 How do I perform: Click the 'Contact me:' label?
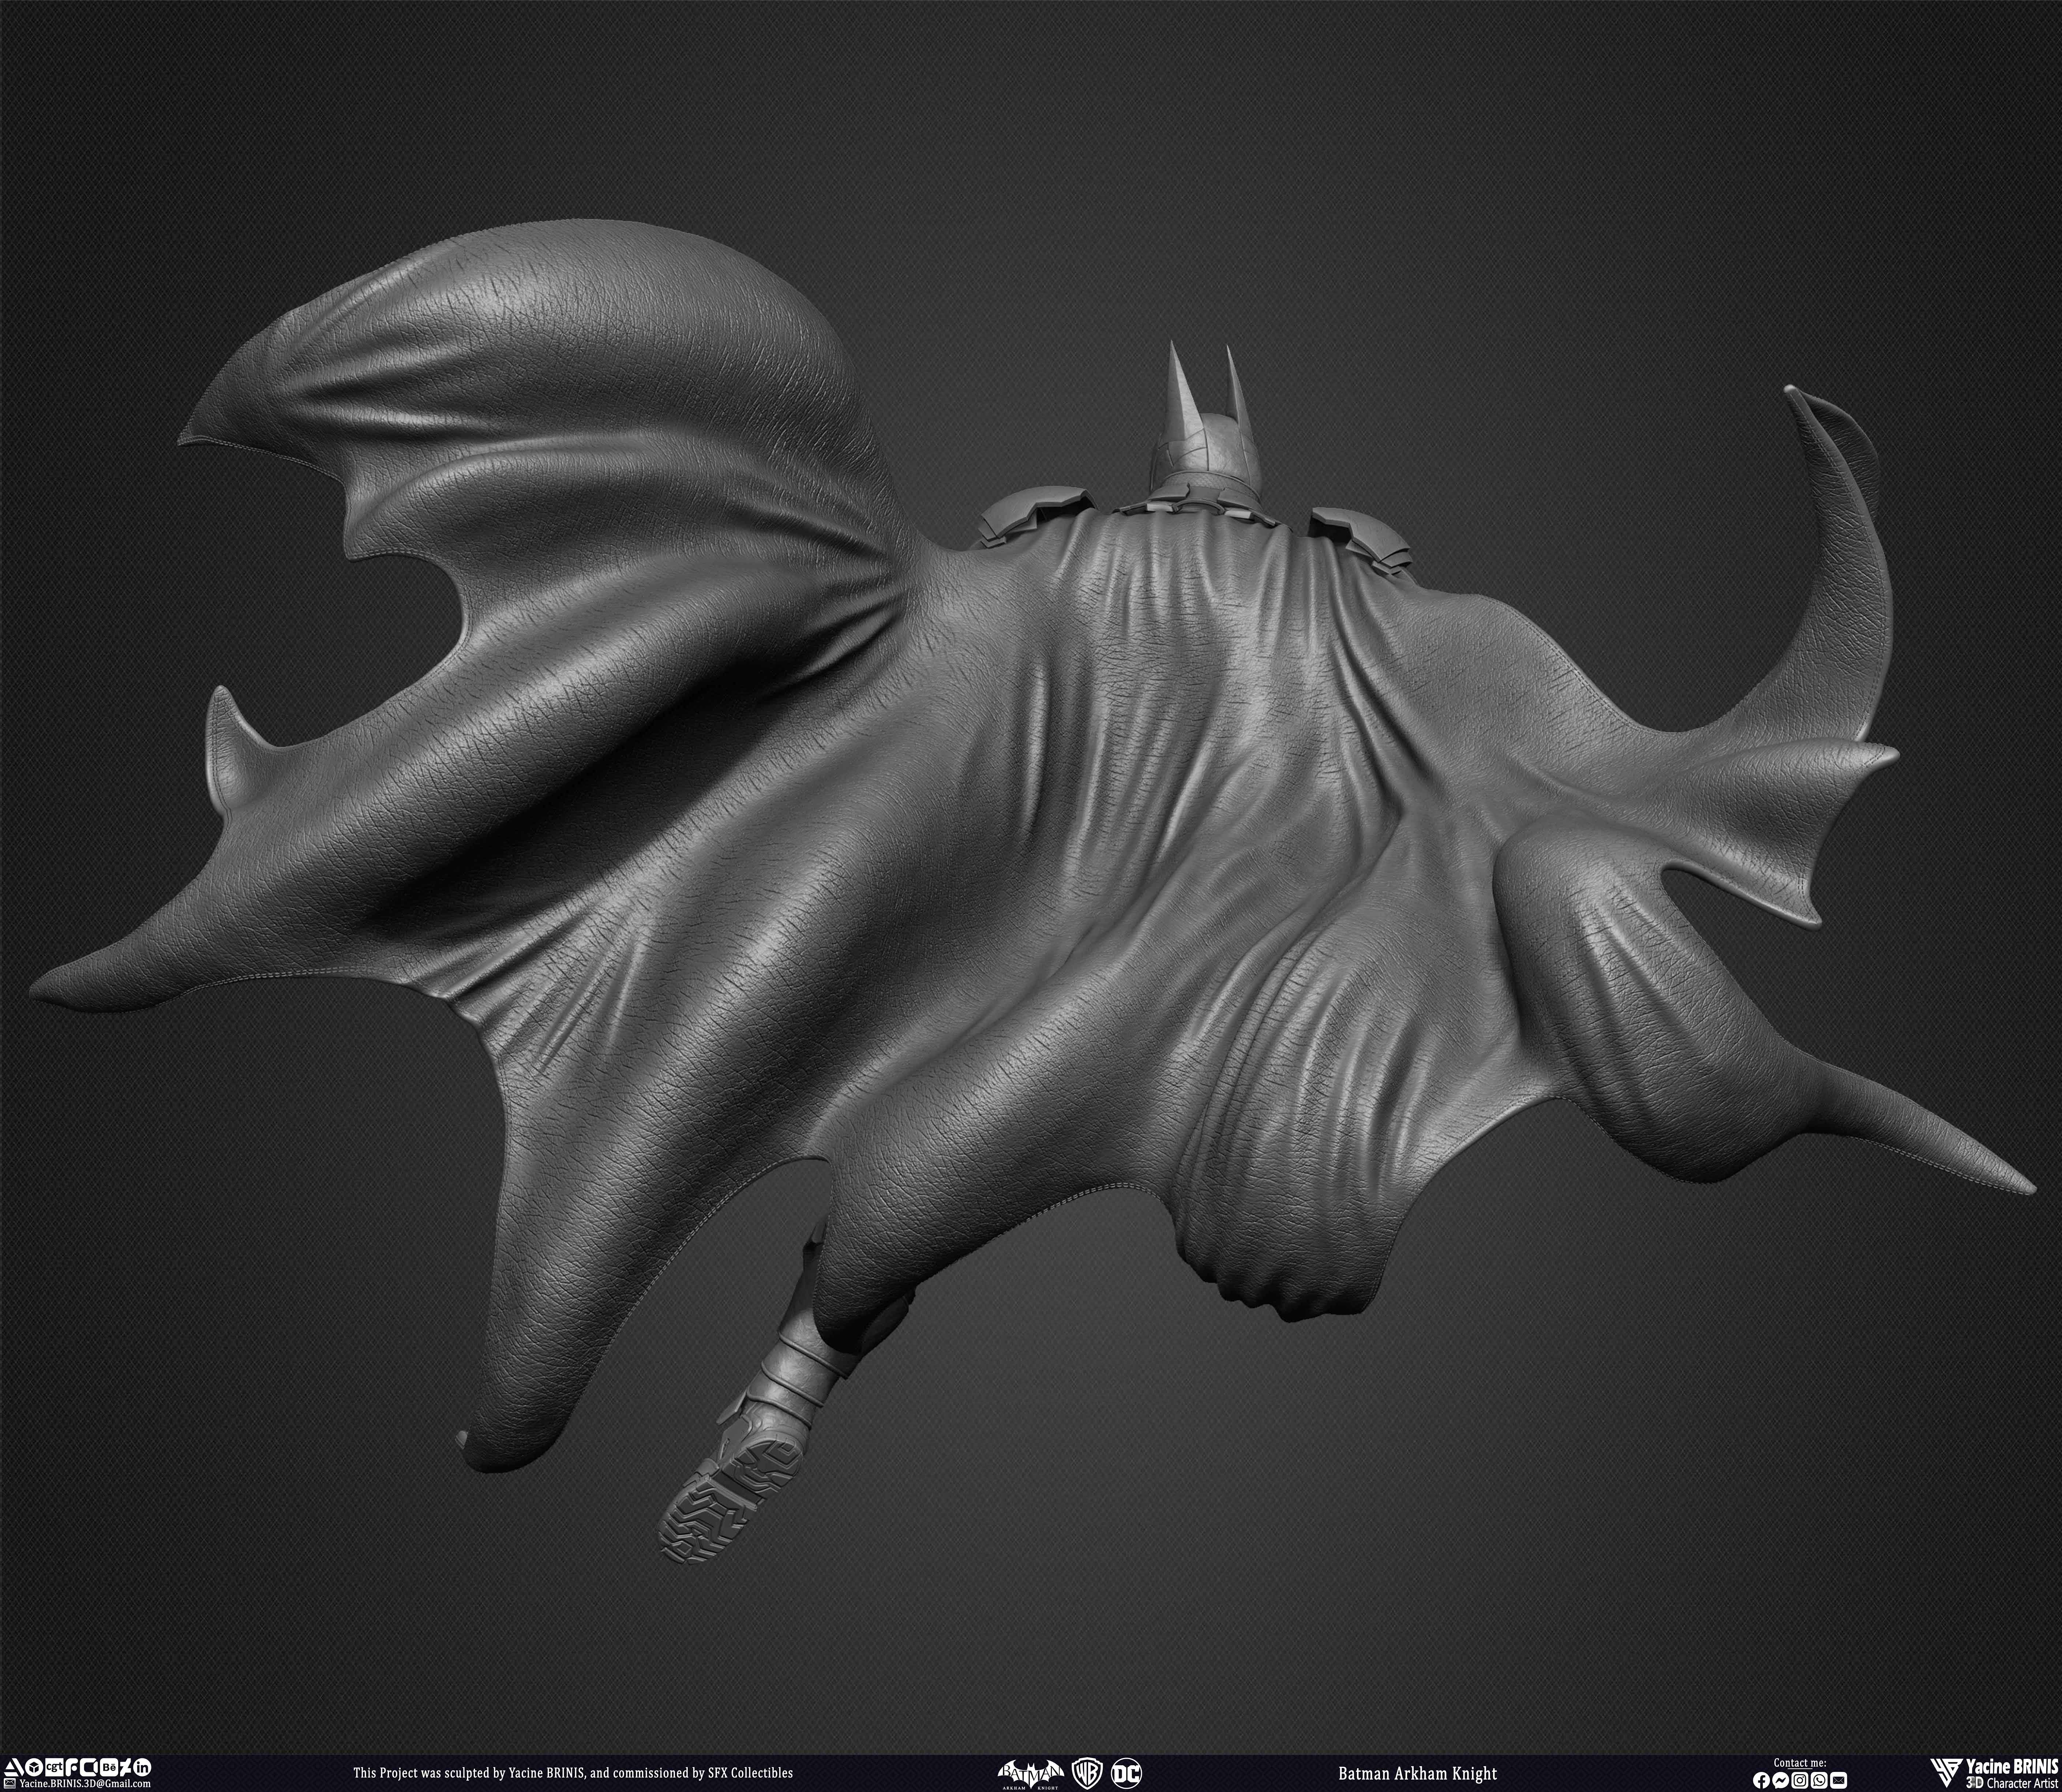1800,1763
